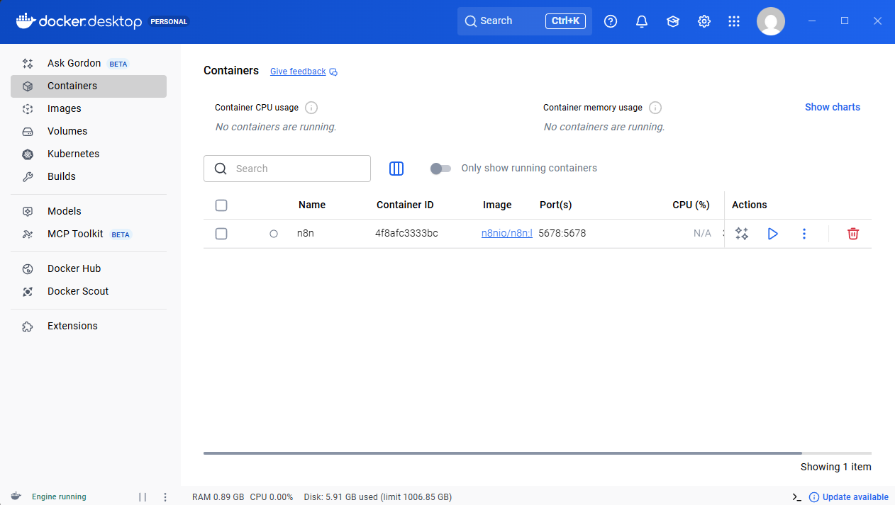895x505 pixels.
Task: Select the n8n container checkbox
Action: [x=221, y=234]
